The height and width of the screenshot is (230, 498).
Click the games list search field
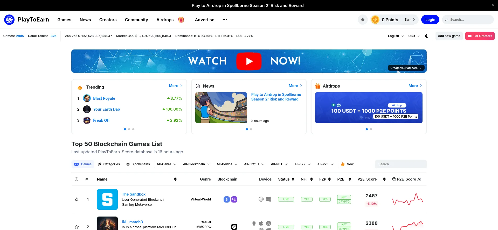pyautogui.click(x=400, y=164)
